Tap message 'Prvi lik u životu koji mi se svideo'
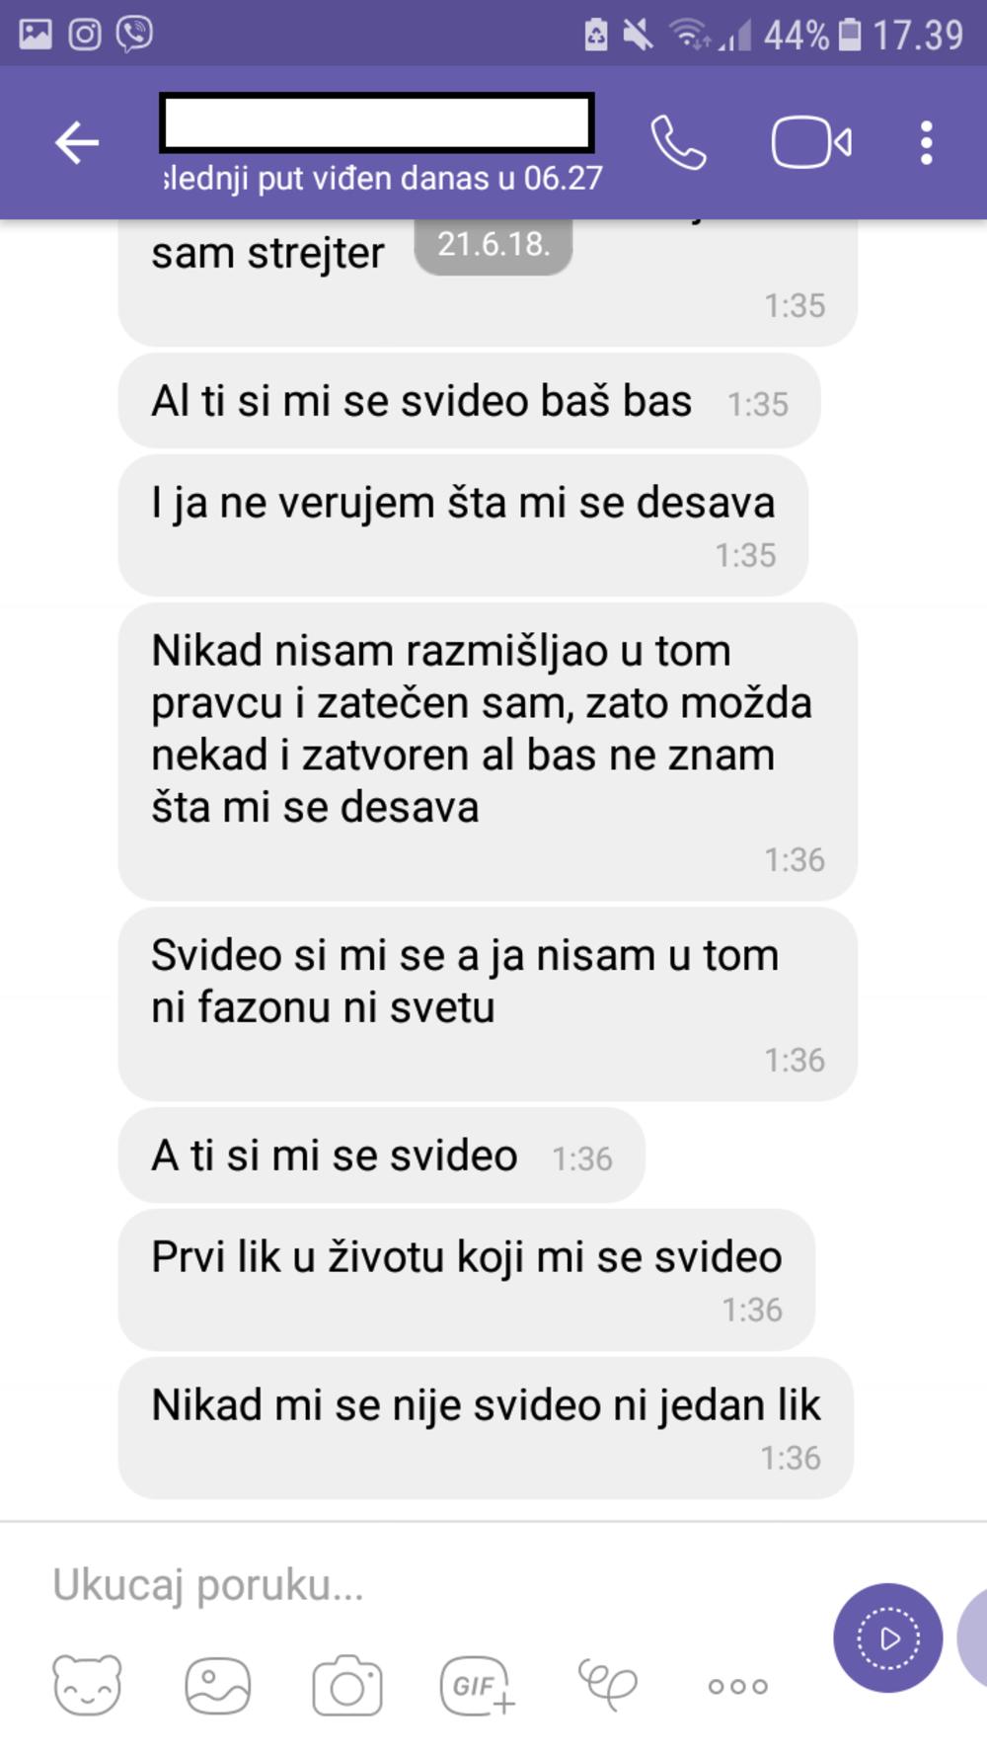987x1756 pixels. [466, 1280]
